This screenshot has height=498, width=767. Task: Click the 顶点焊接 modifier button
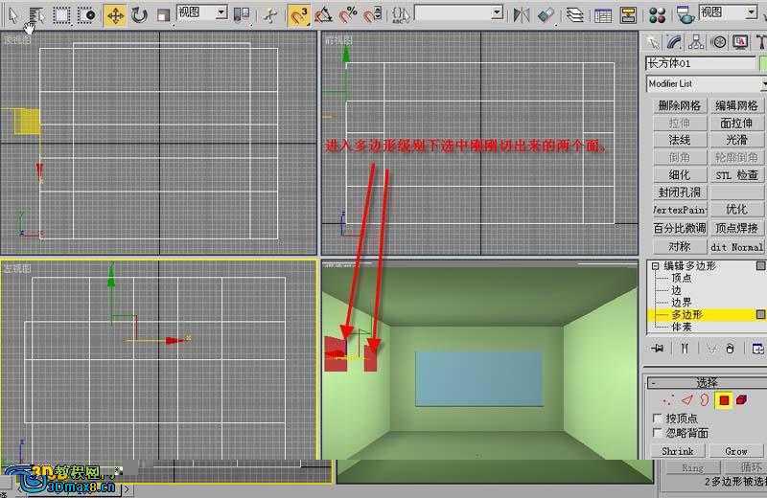pos(736,228)
